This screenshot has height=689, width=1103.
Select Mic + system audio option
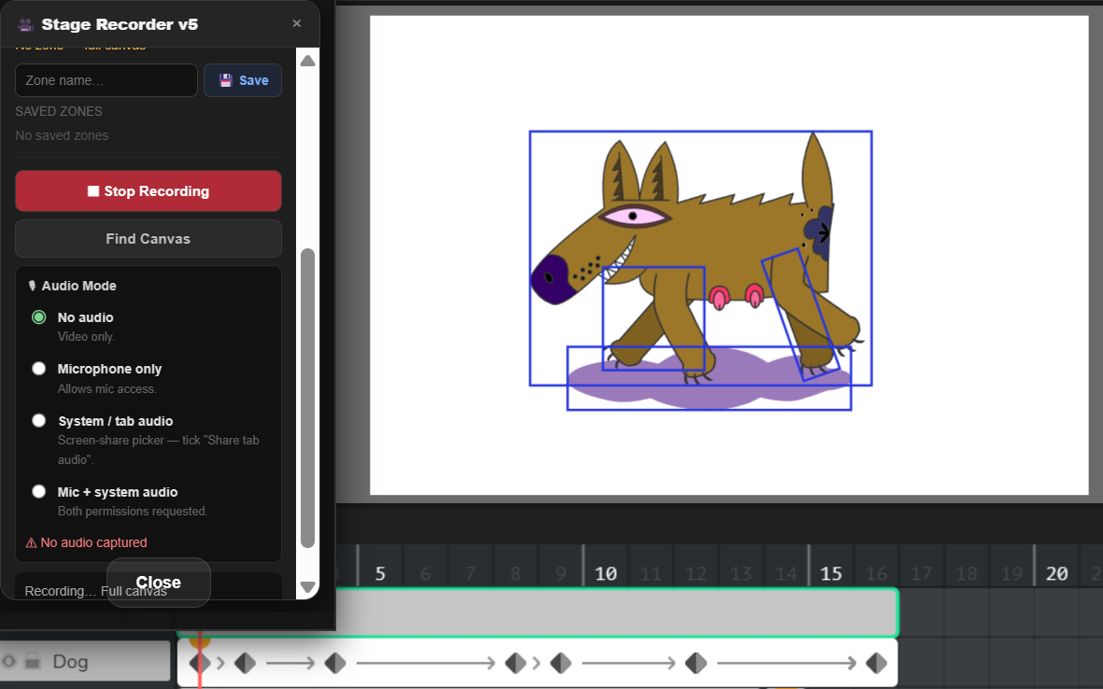39,492
